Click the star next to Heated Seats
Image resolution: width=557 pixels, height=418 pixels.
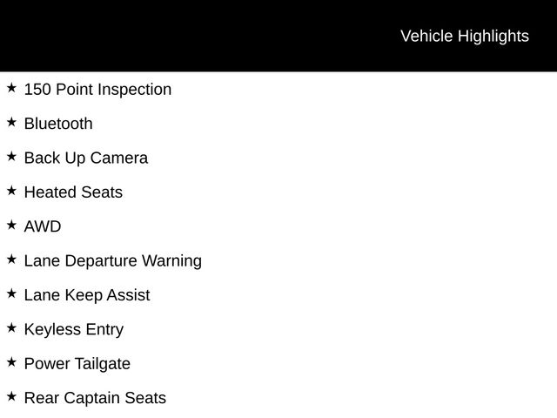(11, 191)
